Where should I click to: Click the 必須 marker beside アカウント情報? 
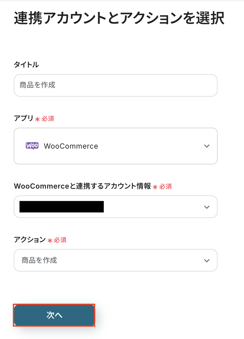(166, 187)
